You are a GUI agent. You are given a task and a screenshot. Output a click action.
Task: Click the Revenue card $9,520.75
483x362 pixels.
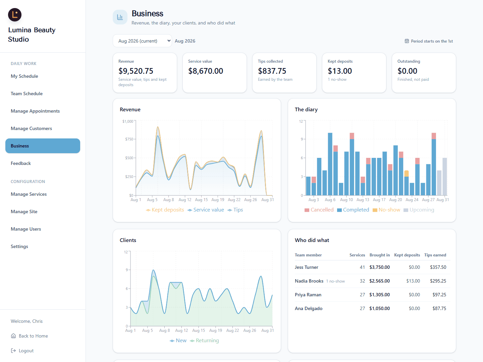point(145,73)
